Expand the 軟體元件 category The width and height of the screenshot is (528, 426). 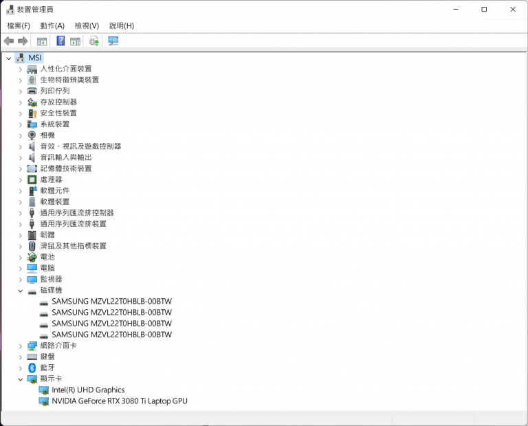[x=20, y=191]
